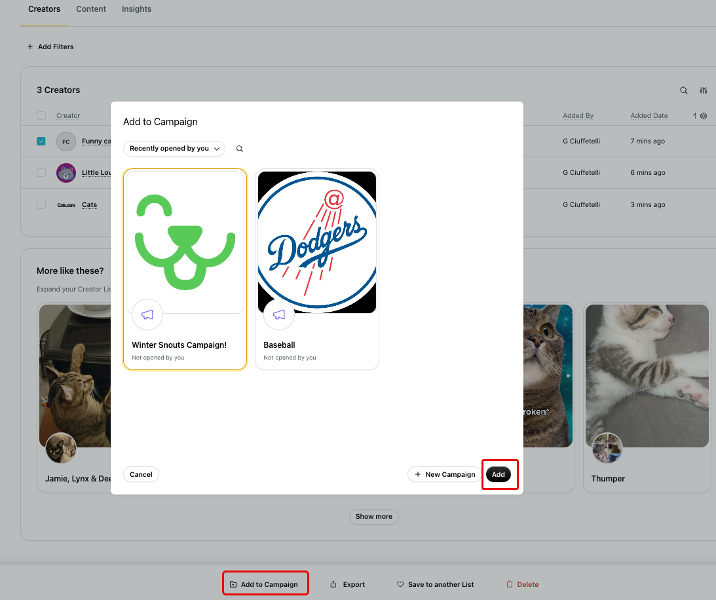The height and width of the screenshot is (600, 716).
Task: Sort by the Added By column header
Action: point(578,115)
